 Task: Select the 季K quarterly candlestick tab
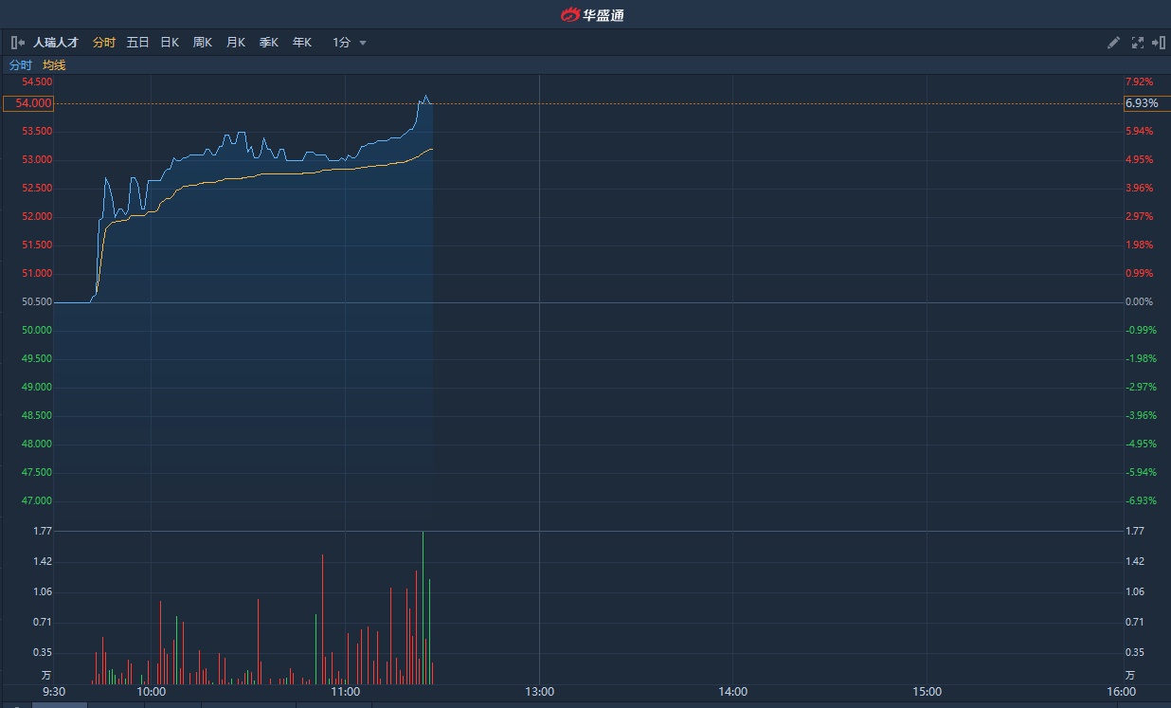(x=269, y=43)
